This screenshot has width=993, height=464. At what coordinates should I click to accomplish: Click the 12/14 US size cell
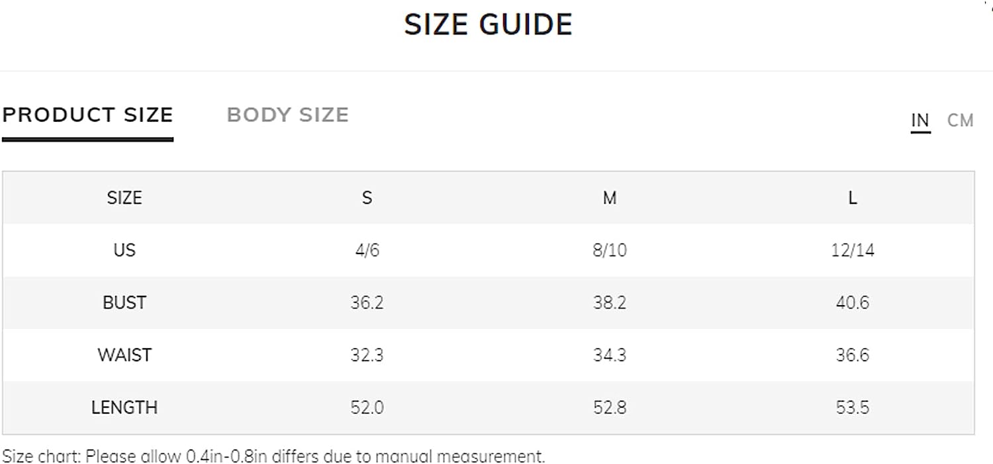(852, 250)
